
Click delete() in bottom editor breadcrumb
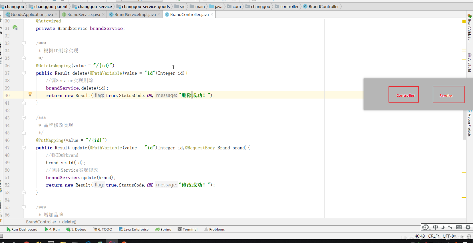pyautogui.click(x=69, y=222)
